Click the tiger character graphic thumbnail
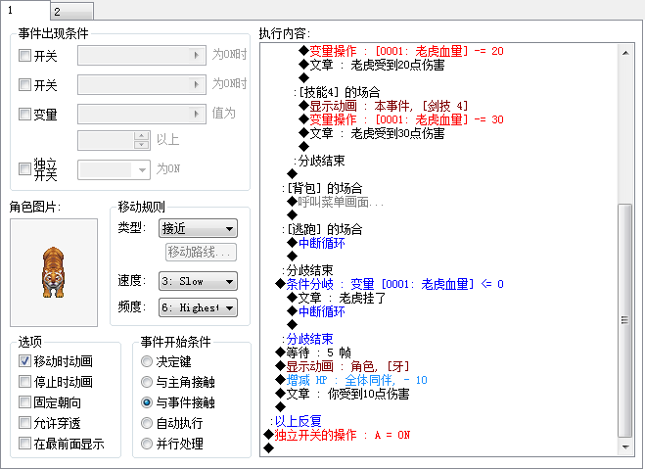Viewport: 645px width, 470px height. [x=54, y=272]
